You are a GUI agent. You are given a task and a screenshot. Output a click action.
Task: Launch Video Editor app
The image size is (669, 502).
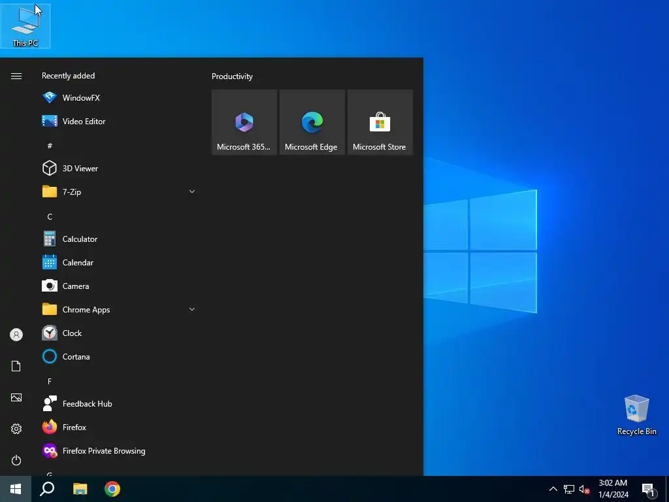(x=119, y=121)
